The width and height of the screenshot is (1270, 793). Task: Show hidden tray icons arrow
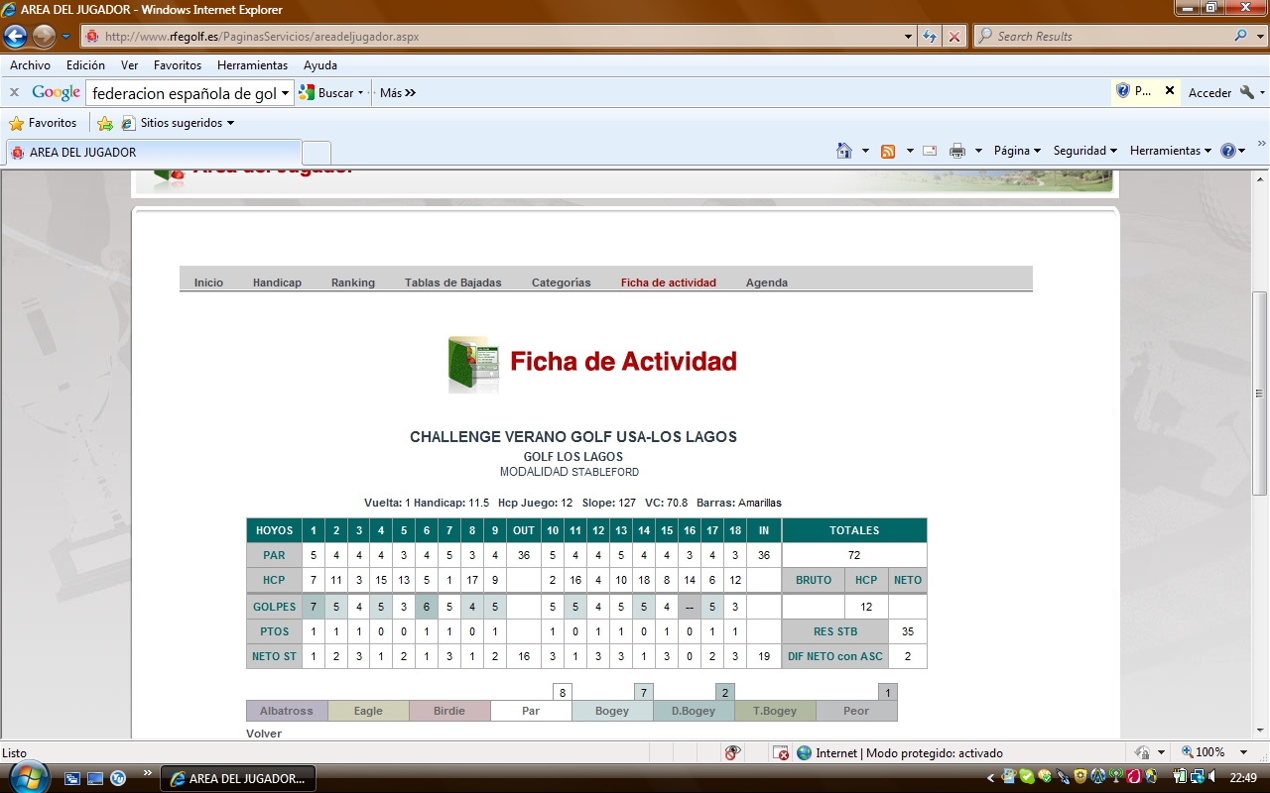coord(989,778)
